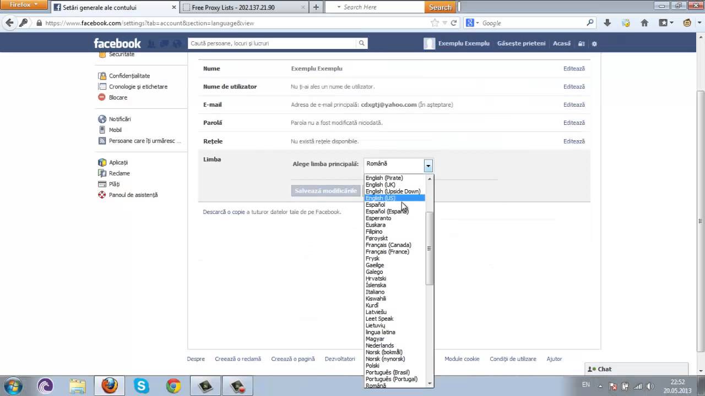Click the Facebook logo in header

pyautogui.click(x=117, y=43)
